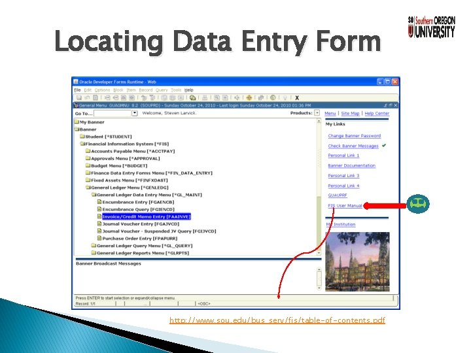This screenshot has height=353, width=471.
Task: Click the Previous Record toolbar icon
Action: click(124, 97)
